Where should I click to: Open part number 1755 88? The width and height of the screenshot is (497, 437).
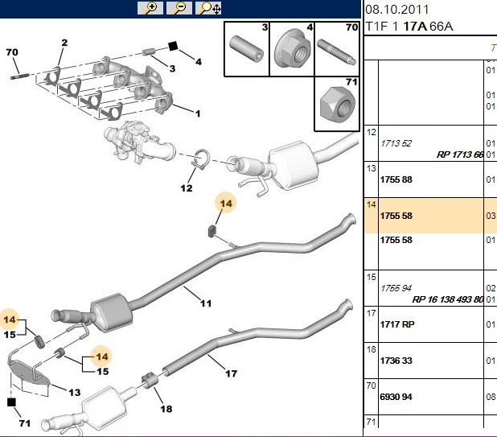tap(396, 179)
